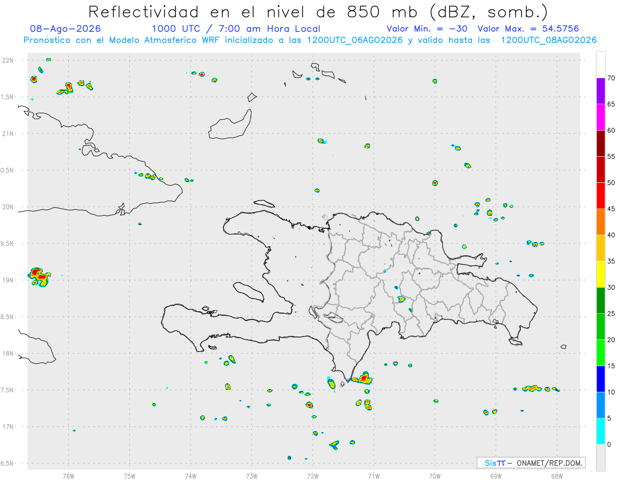Screen dimensions: 625x483
Task: Select the '25' colorbar tick label
Action: pyautogui.click(x=611, y=314)
